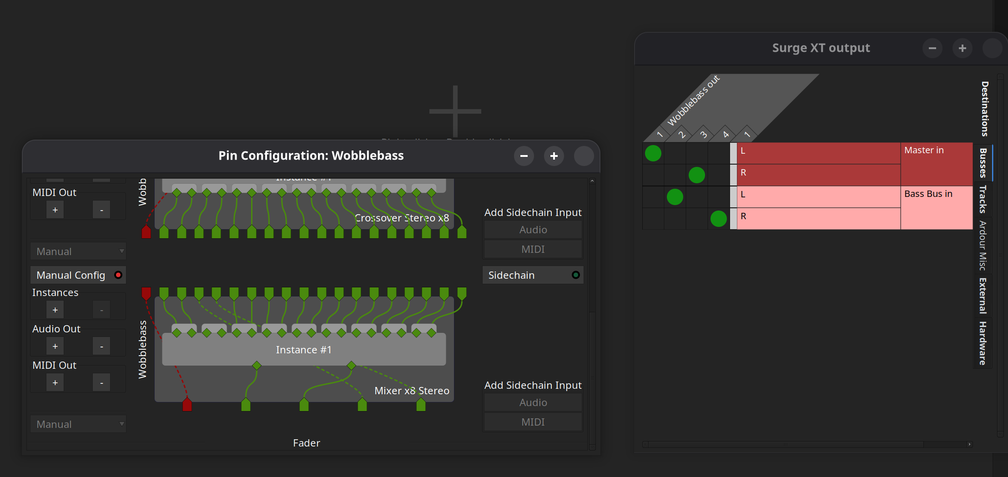
Task: Click the green connection dot in Master in R row
Action: 696,175
